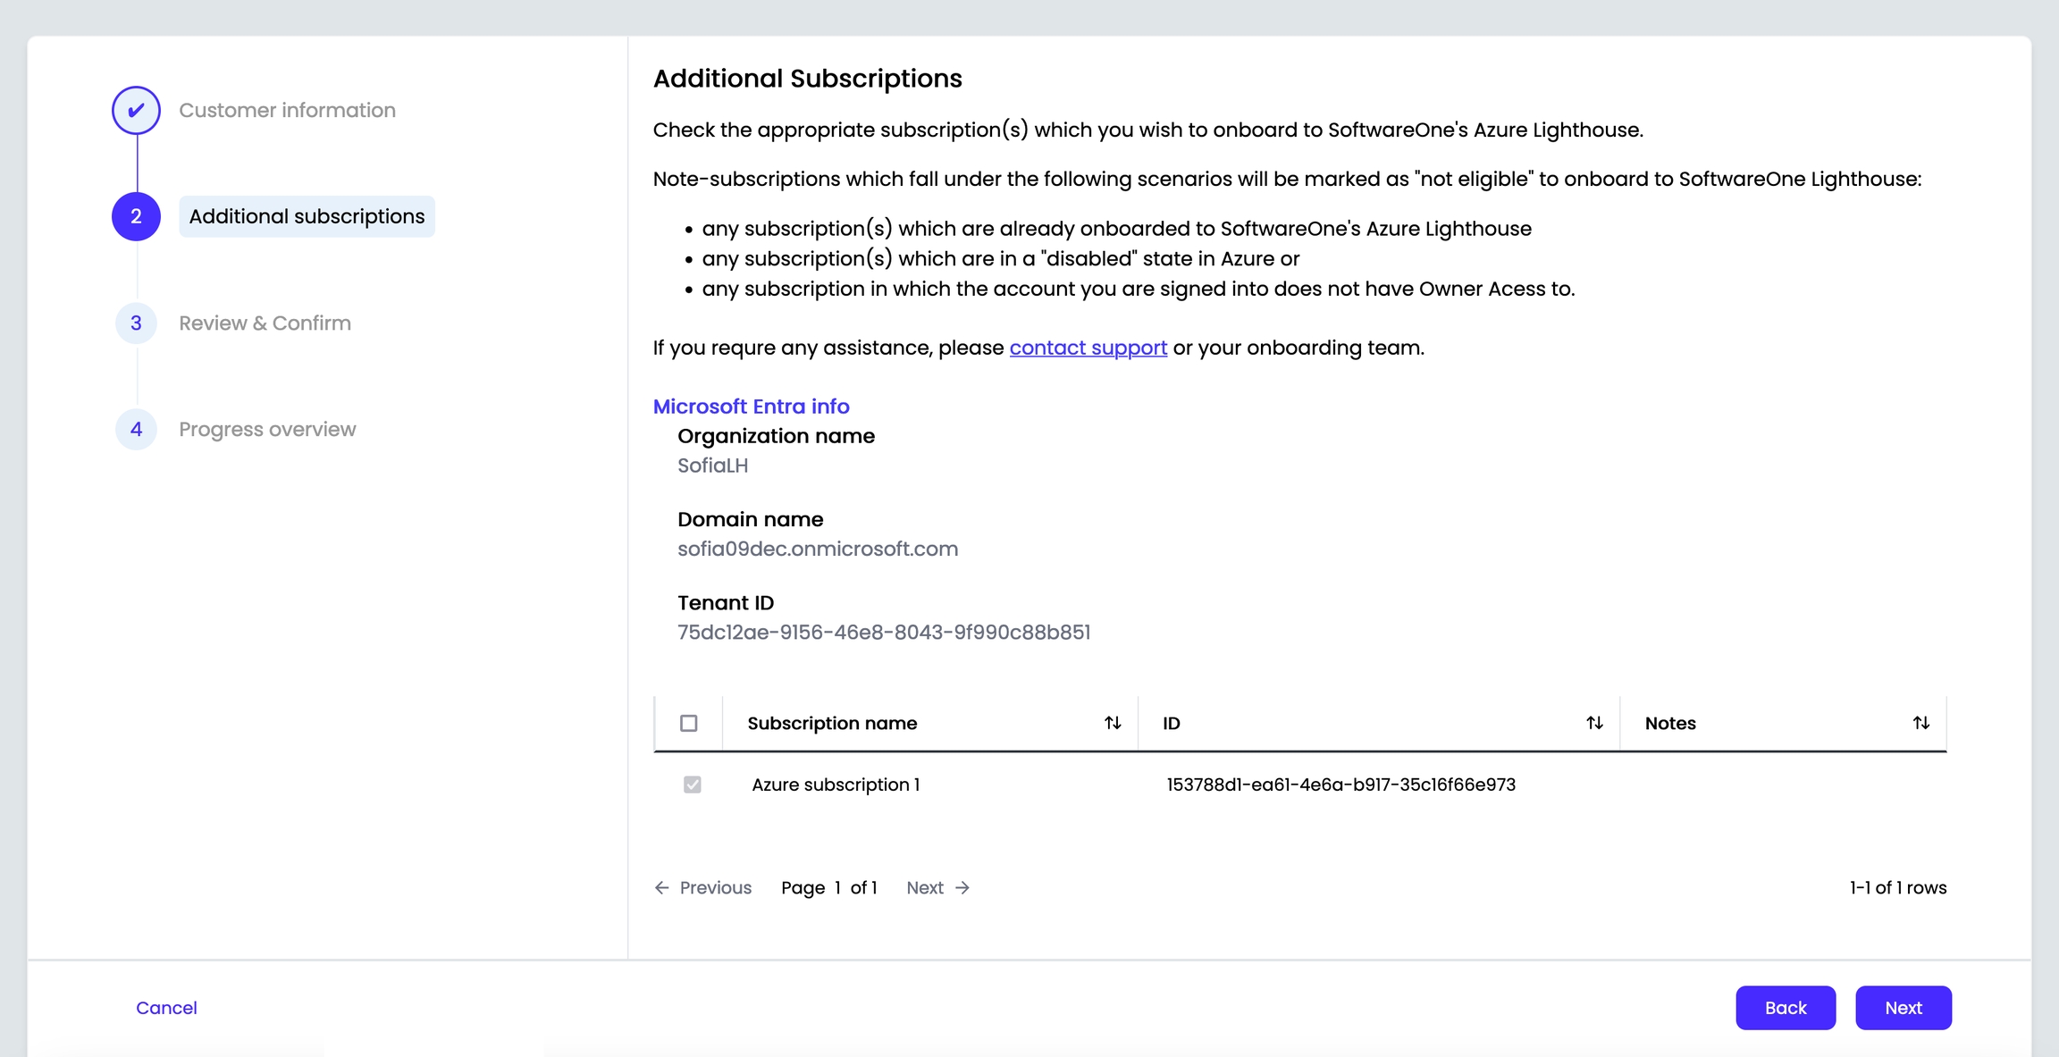Click the step 2 circle icon
Image resolution: width=2059 pixels, height=1057 pixels.
pos(136,216)
